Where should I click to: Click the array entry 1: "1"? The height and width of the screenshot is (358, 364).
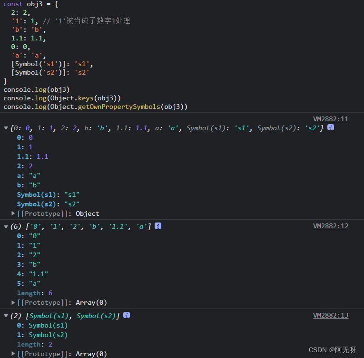(x=29, y=245)
